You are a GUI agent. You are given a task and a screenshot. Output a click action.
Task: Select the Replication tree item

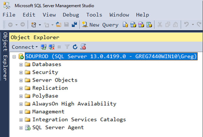pos(50,88)
